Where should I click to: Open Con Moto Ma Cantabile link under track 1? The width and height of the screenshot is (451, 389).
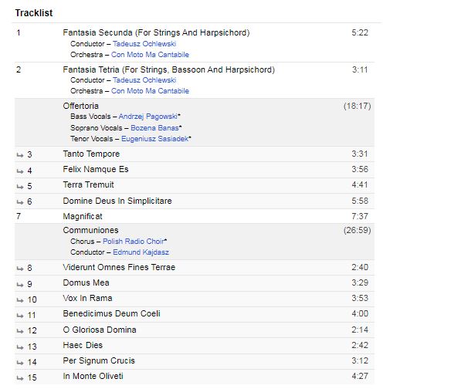[x=150, y=55]
